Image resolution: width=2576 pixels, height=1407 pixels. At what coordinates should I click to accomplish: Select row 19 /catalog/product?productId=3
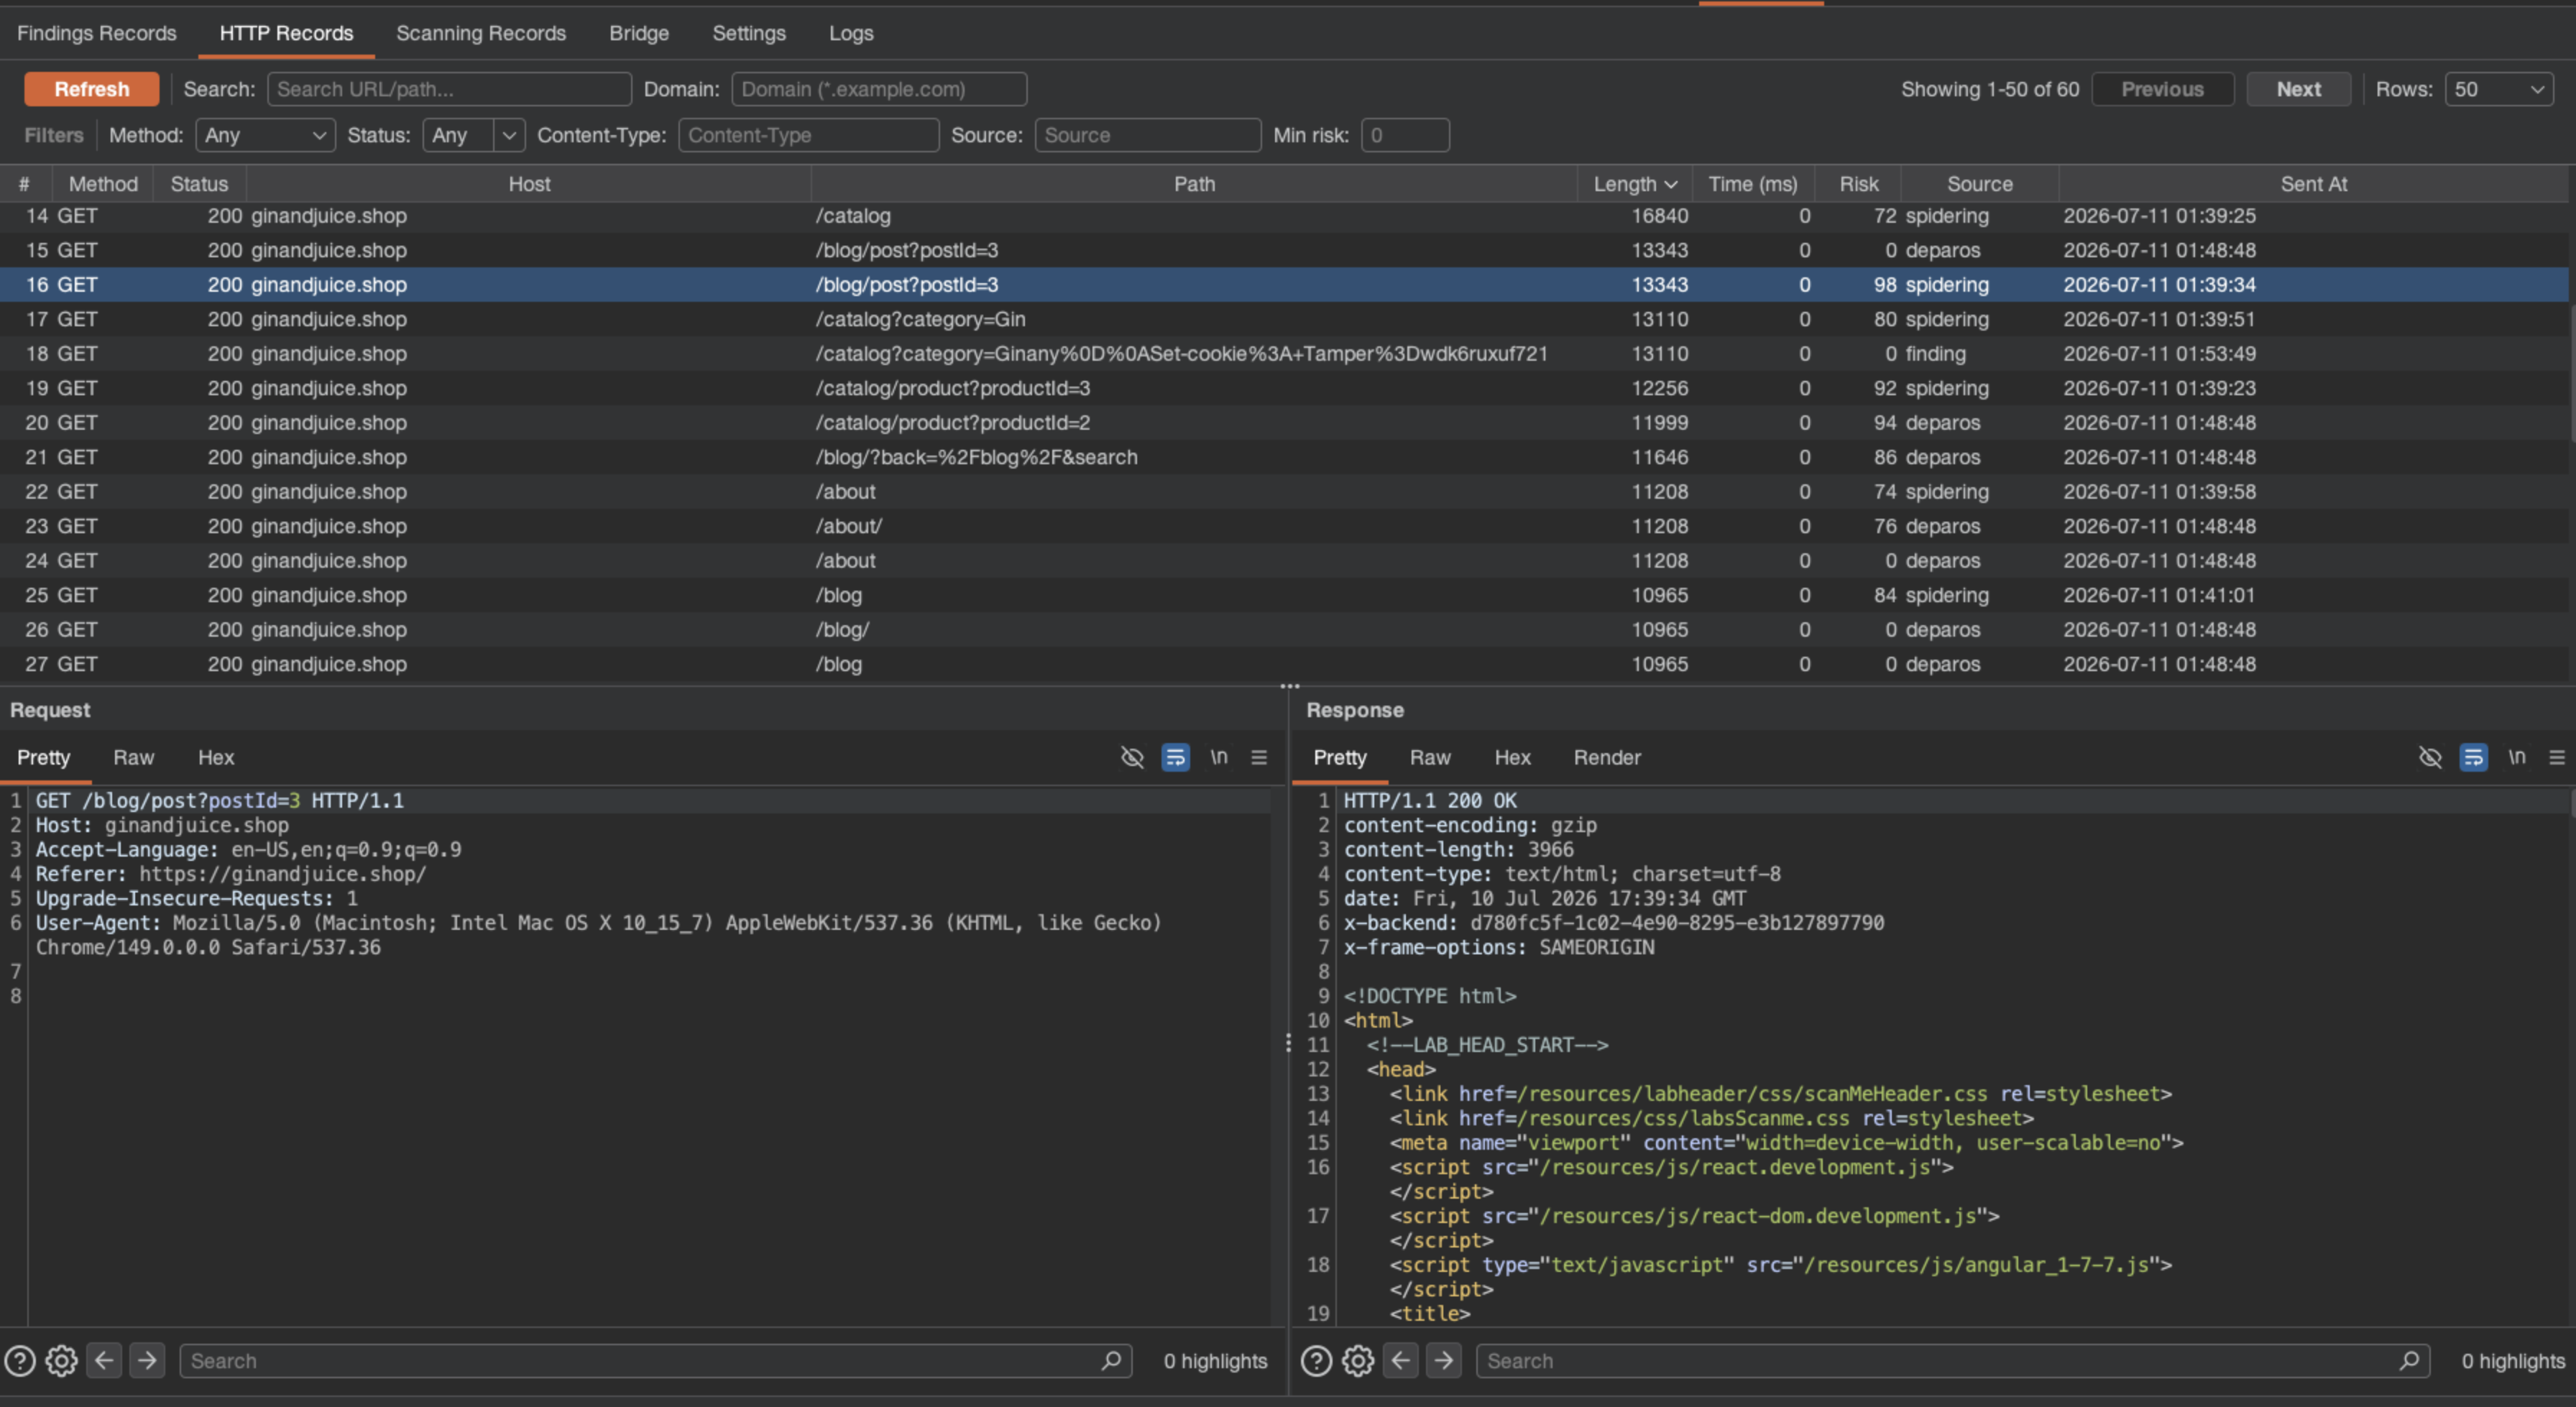[1284, 388]
